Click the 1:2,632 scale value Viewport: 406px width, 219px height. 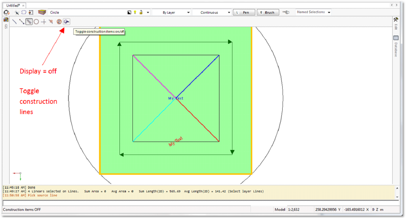tap(294, 209)
